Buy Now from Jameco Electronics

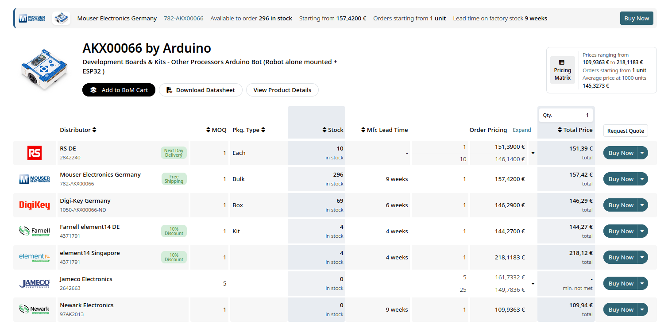(x=621, y=284)
